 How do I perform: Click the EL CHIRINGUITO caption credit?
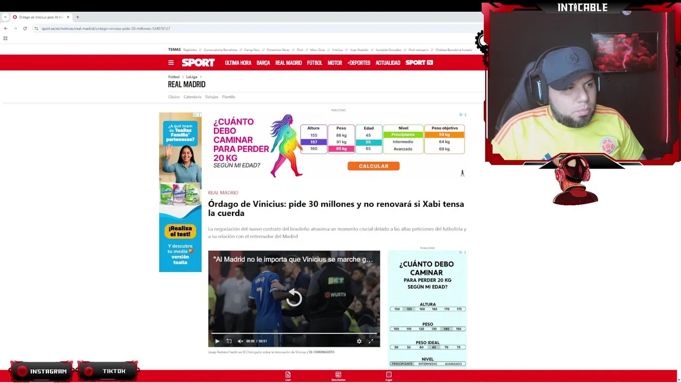click(x=321, y=352)
